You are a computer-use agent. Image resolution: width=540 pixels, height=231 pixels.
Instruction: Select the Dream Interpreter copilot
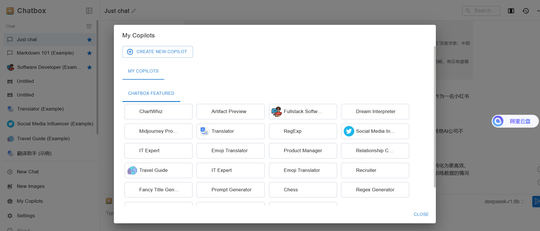[x=375, y=112]
